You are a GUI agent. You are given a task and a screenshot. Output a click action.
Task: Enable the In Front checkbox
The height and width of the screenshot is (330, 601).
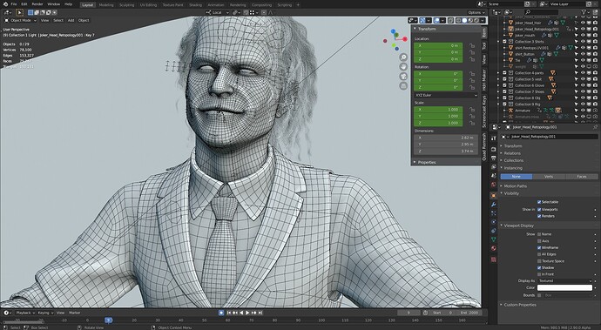[539, 274]
